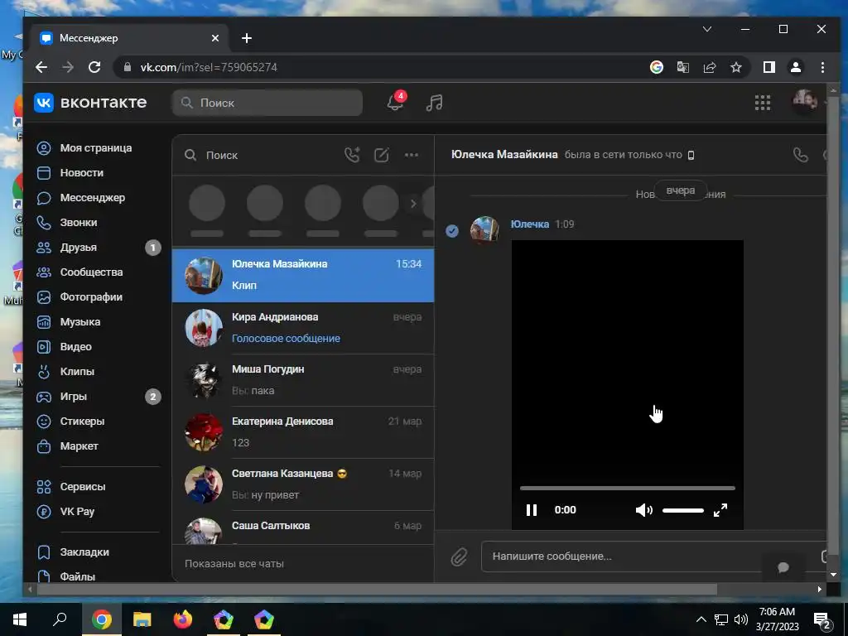
Task: Open profile menu via top-right avatar
Action: tap(805, 102)
